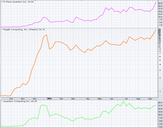This screenshot has width=163, height=128.
Task: Click the Jun label on the date axis
Action: 112,99
